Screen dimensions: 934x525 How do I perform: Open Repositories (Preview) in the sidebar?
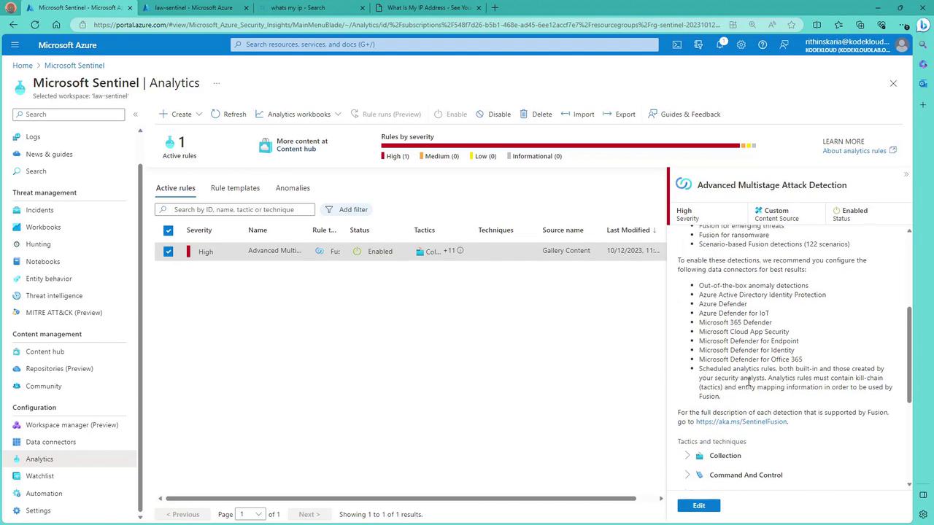coord(59,369)
